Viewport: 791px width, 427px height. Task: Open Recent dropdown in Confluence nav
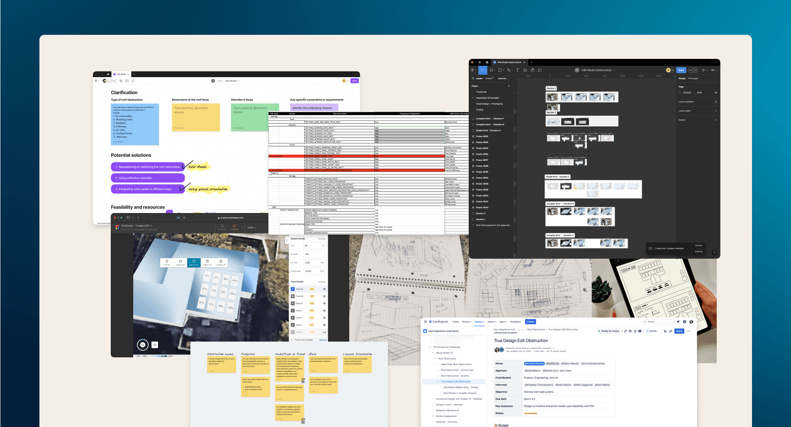point(467,322)
